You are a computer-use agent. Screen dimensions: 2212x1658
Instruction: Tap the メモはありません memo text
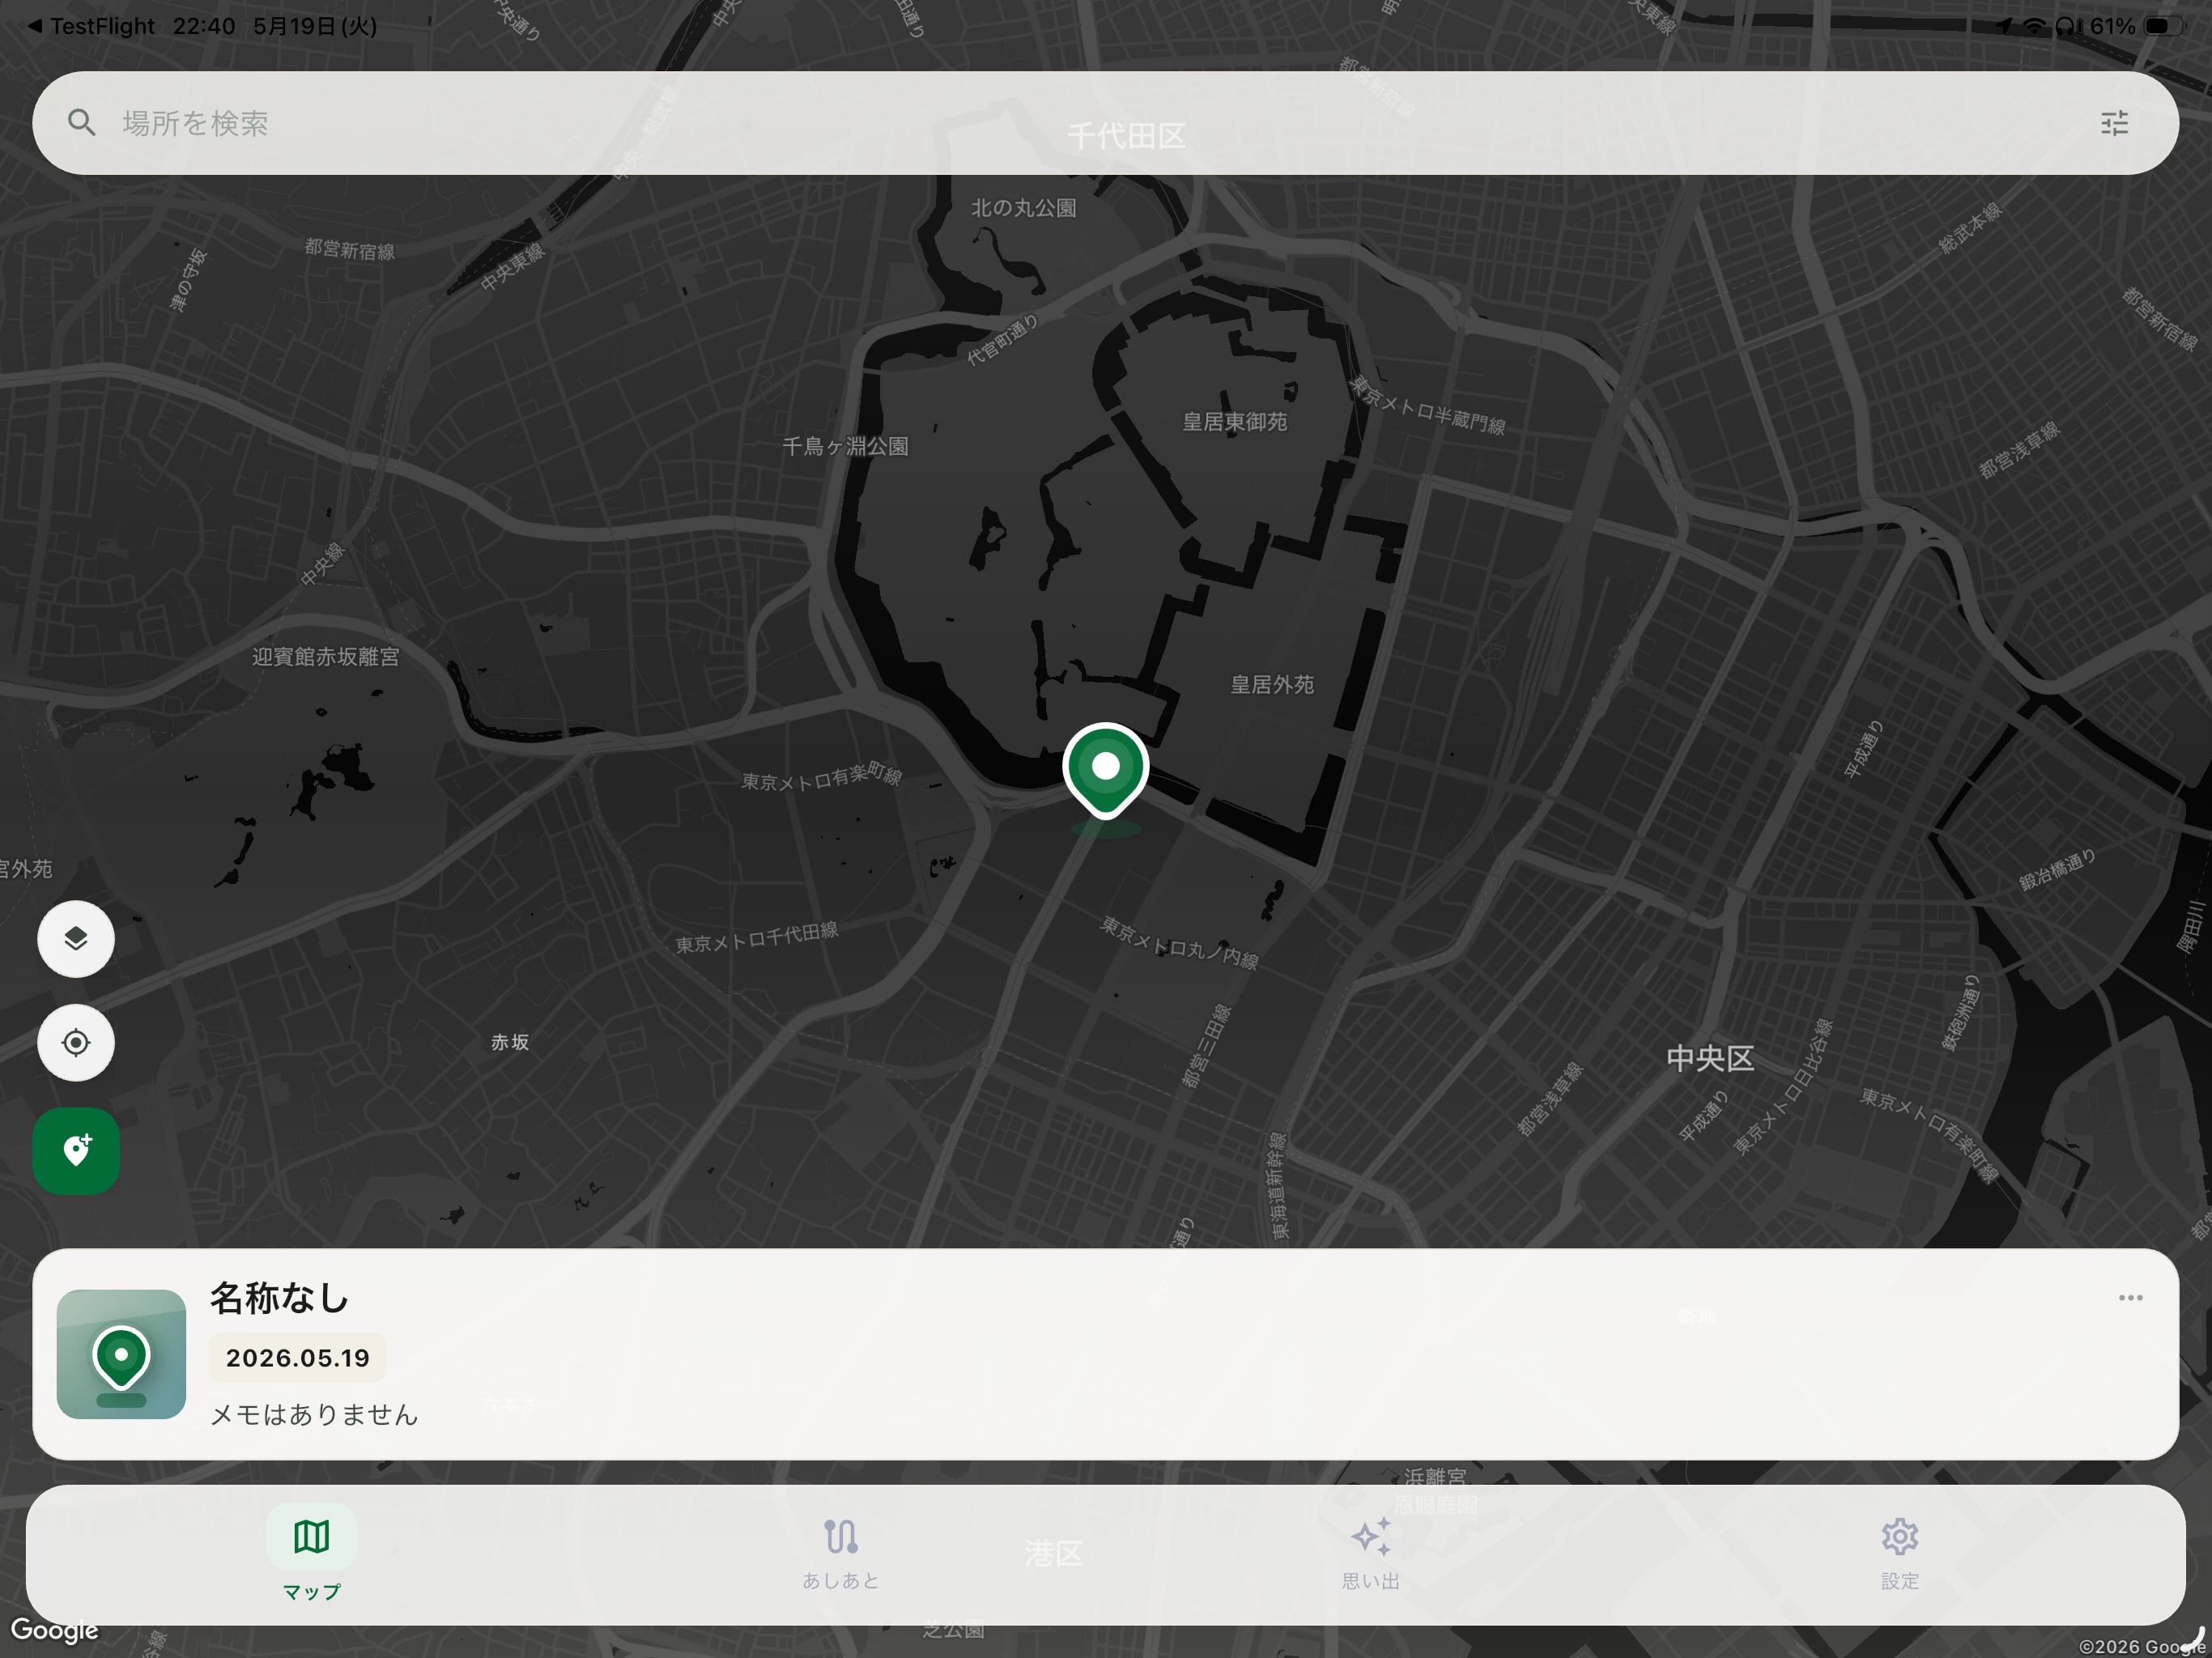click(314, 1414)
